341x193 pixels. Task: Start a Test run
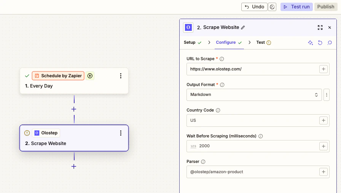coord(296,7)
